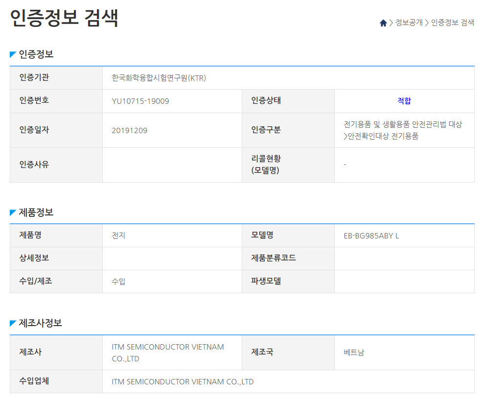Viewport: 481px width, 401px height.
Task: Click the 한국화학융합시험연구원(KTR) agency value
Action: 159,78
